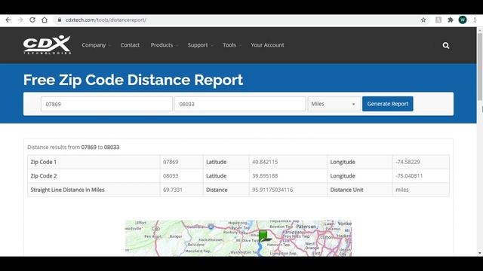Open the Miles unit dropdown
The image size is (483, 271).
(334, 104)
